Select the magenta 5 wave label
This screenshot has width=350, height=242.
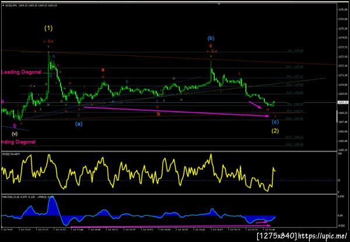coord(15,126)
